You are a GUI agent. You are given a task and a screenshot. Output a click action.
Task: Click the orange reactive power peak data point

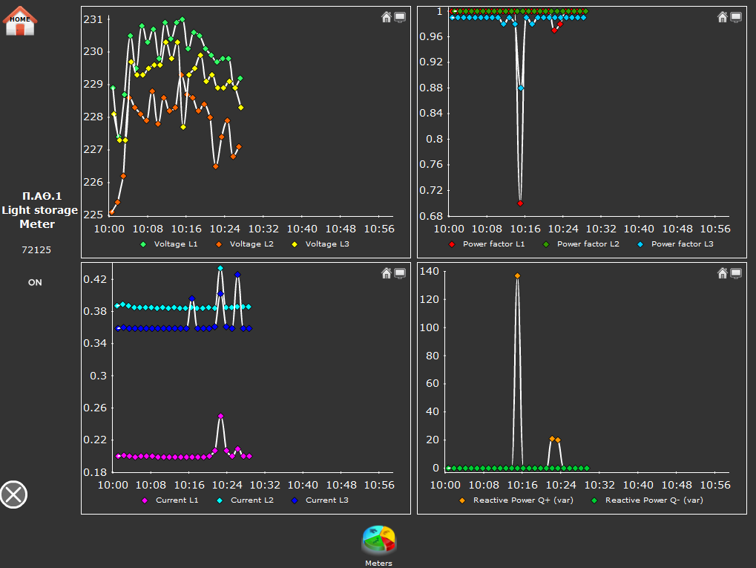coord(517,275)
